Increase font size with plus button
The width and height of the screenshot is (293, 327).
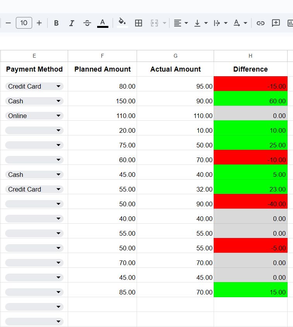[39, 23]
